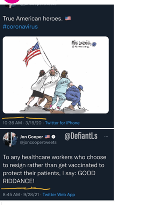Click the pink circle avatar at the top
The height and width of the screenshot is (205, 144).
(12, 1)
